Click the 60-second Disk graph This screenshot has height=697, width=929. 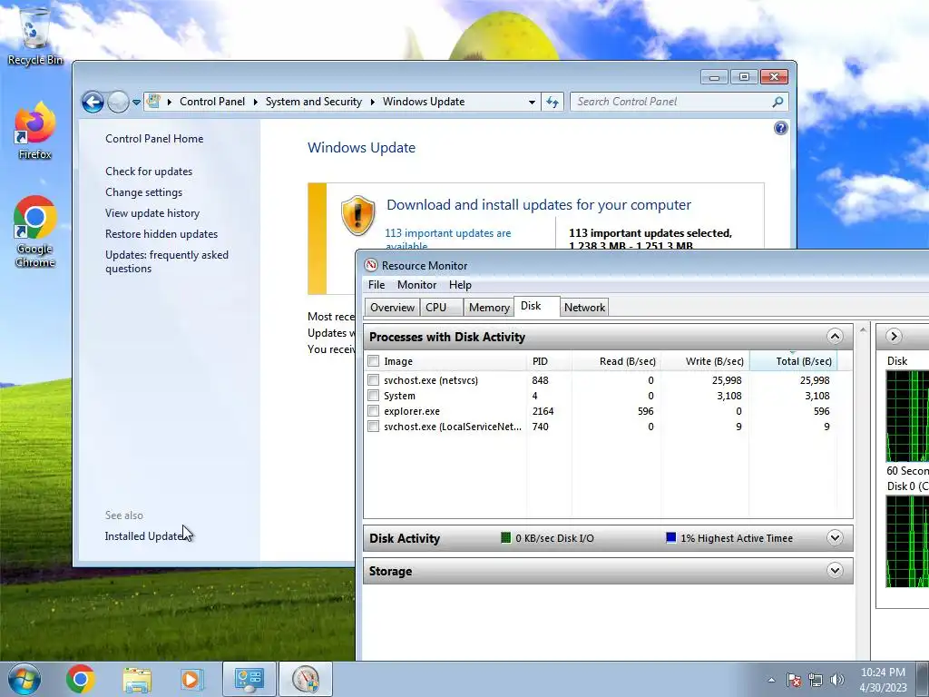907,416
